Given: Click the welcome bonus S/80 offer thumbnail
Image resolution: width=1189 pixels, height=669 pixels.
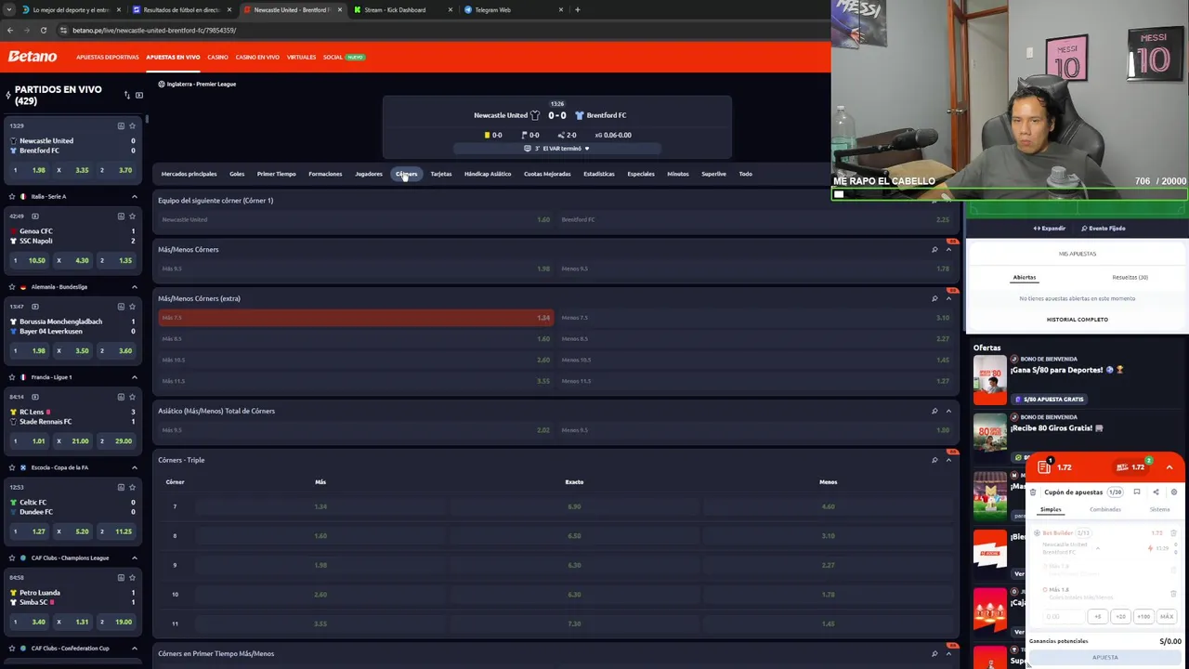Looking at the screenshot, I should [x=990, y=379].
